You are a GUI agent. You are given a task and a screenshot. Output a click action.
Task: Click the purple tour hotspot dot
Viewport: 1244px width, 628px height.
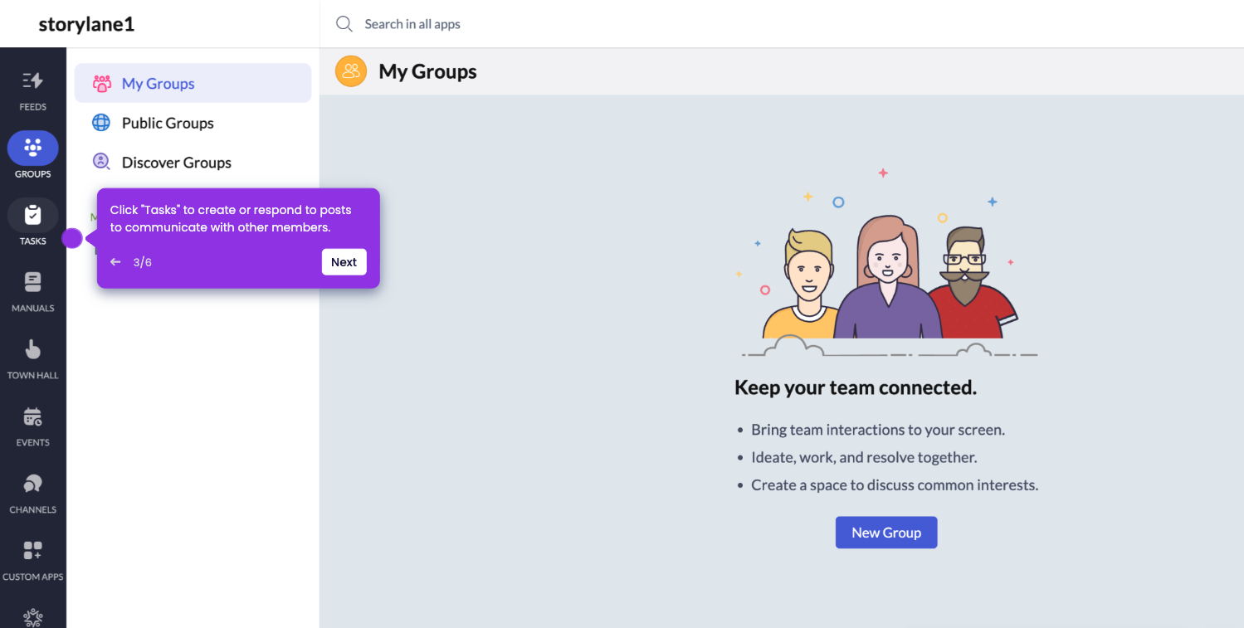[72, 239]
